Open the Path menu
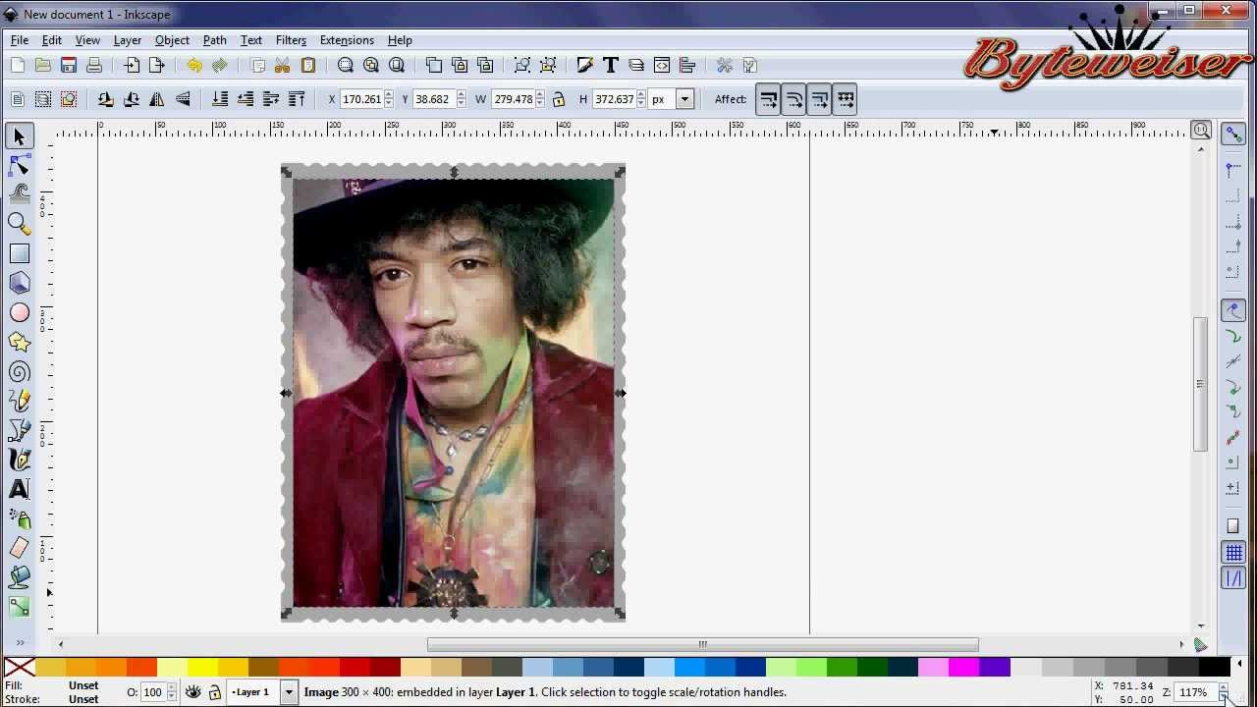Image resolution: width=1257 pixels, height=707 pixels. coord(214,40)
